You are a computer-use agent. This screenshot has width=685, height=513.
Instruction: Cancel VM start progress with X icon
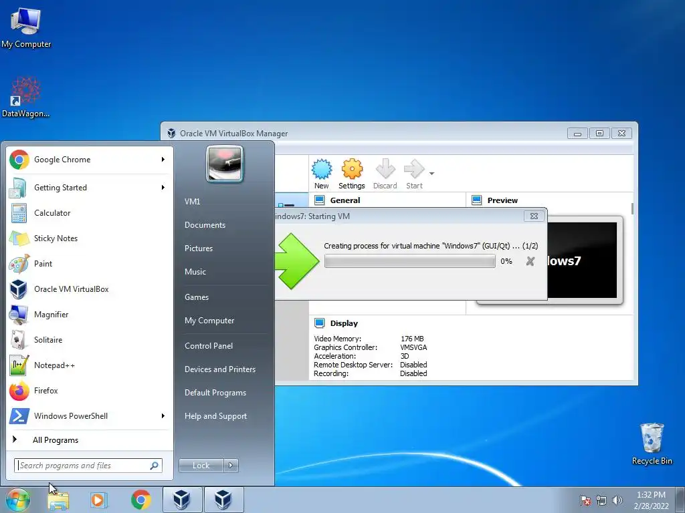click(x=530, y=261)
